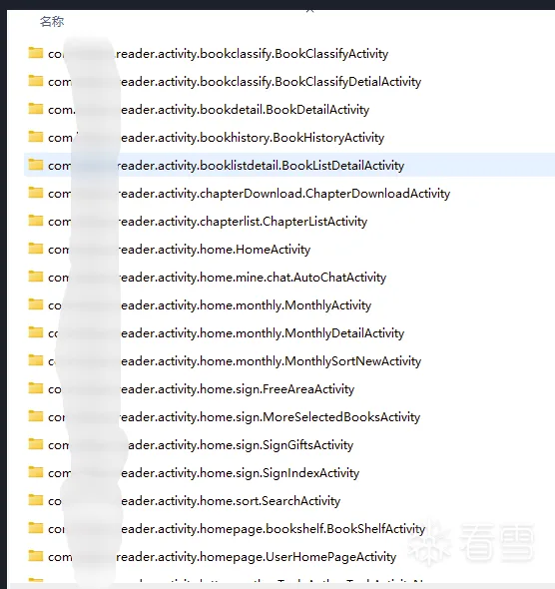Click folder name ending chapterlist.ChapterListActivity

(208, 222)
